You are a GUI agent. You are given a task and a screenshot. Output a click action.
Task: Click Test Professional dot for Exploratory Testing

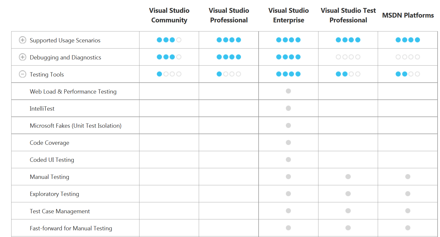[348, 194]
